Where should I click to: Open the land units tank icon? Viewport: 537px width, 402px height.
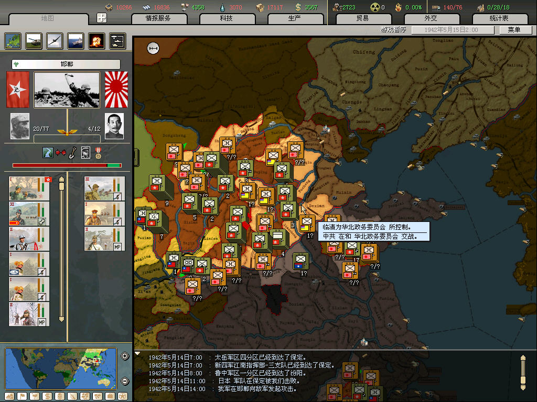(34, 41)
